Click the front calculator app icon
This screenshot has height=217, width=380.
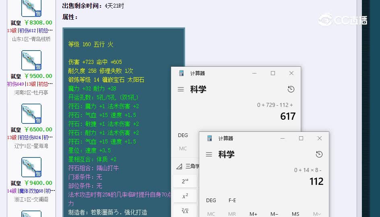[209, 138]
